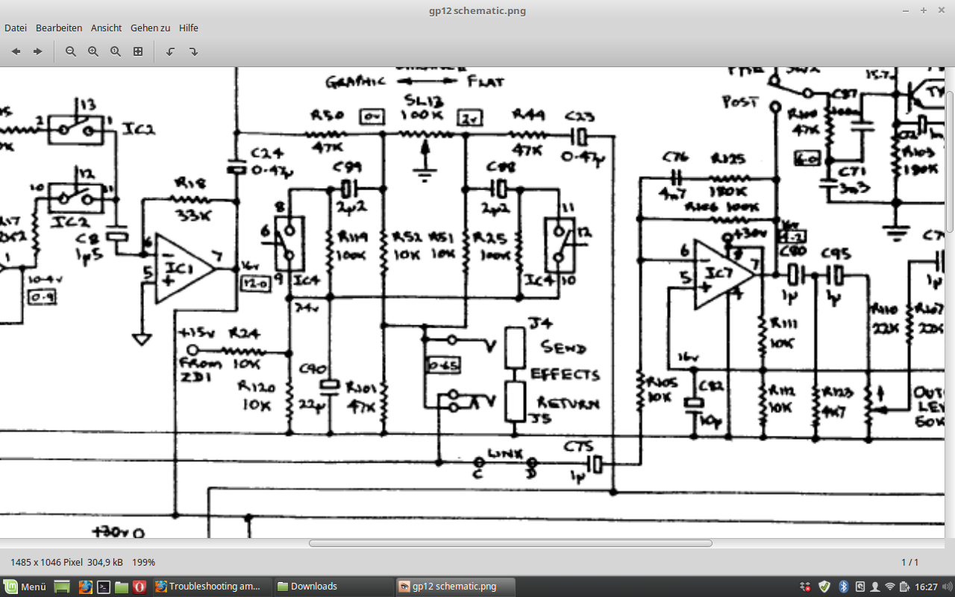
Task: Click the 16:27 clock
Action: point(927,587)
